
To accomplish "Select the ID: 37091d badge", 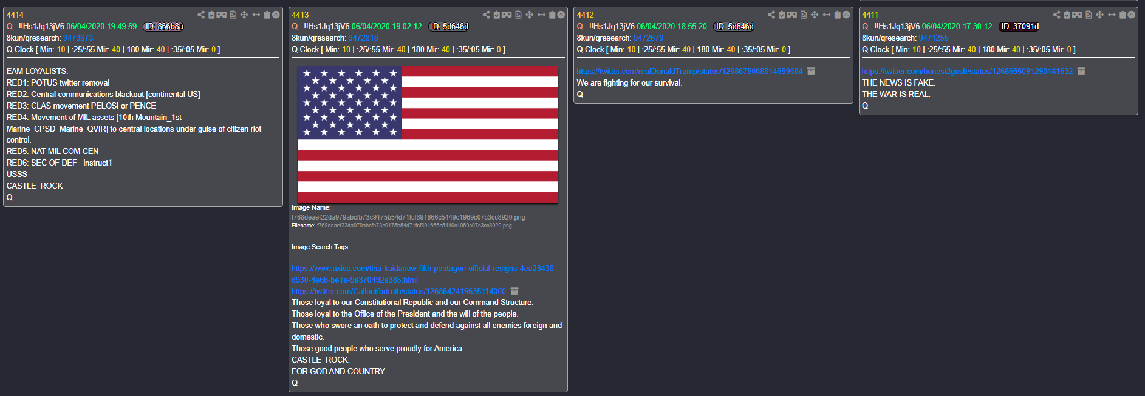I will pos(1019,26).
